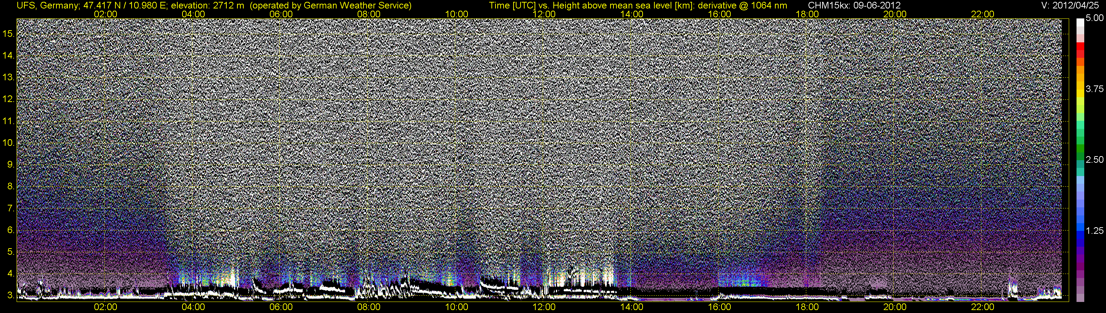This screenshot has width=1106, height=313.
Task: Click the '22:00' label on the top time axis
Action: [x=982, y=14]
